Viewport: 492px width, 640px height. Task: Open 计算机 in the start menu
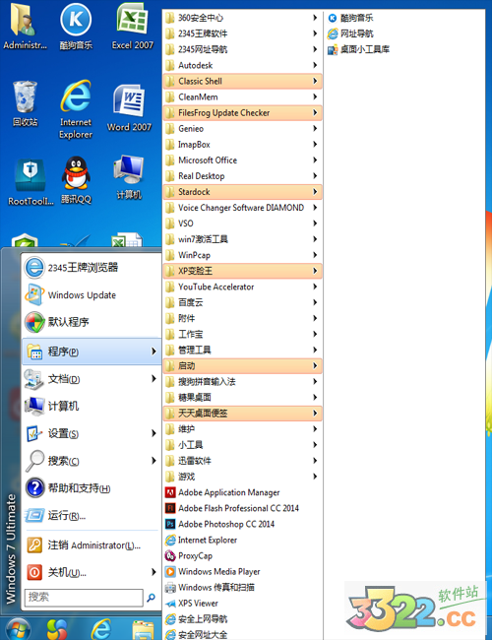[x=92, y=406]
